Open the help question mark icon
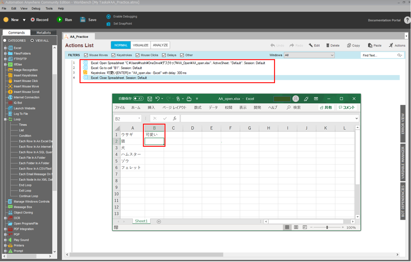 coord(407,20)
